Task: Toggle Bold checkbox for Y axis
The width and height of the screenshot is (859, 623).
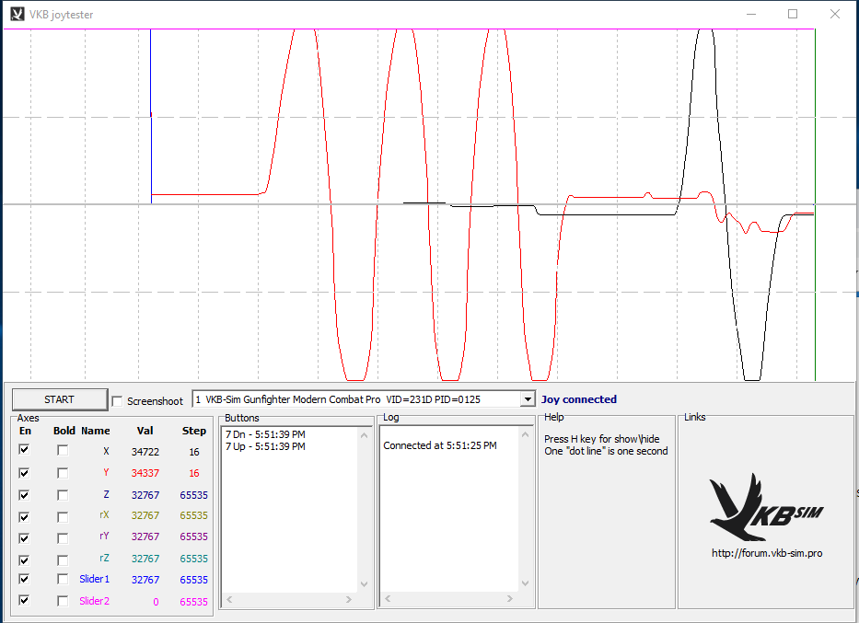Action: tap(63, 473)
